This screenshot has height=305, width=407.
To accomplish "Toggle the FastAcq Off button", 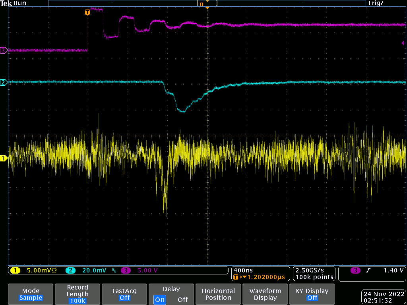I will 124,294.
